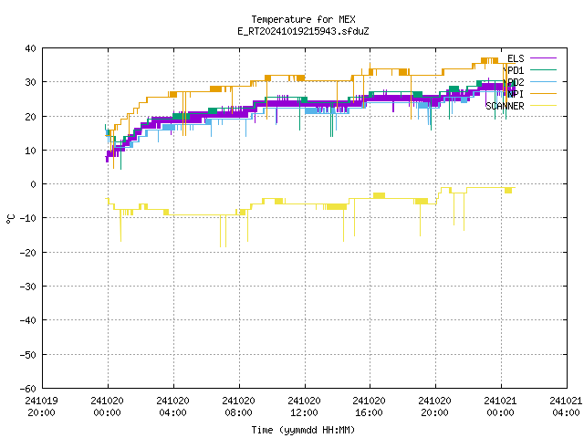Click the green NPD1 legend line sample
The image size is (584, 438).
tap(543, 70)
